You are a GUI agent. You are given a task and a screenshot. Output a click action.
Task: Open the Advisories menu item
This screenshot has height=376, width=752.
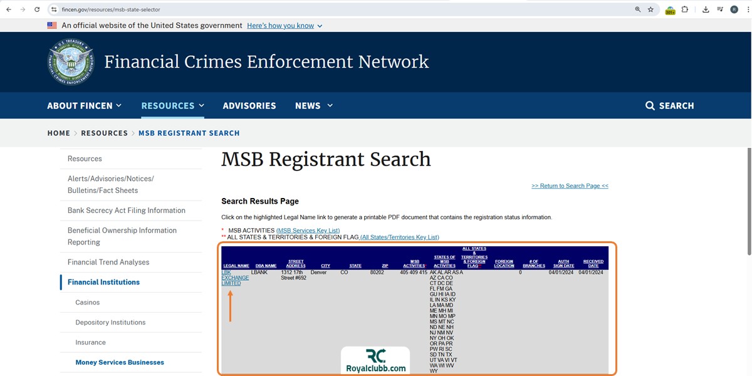tap(249, 105)
